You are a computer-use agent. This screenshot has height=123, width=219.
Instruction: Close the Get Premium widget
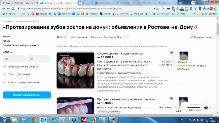(210, 107)
